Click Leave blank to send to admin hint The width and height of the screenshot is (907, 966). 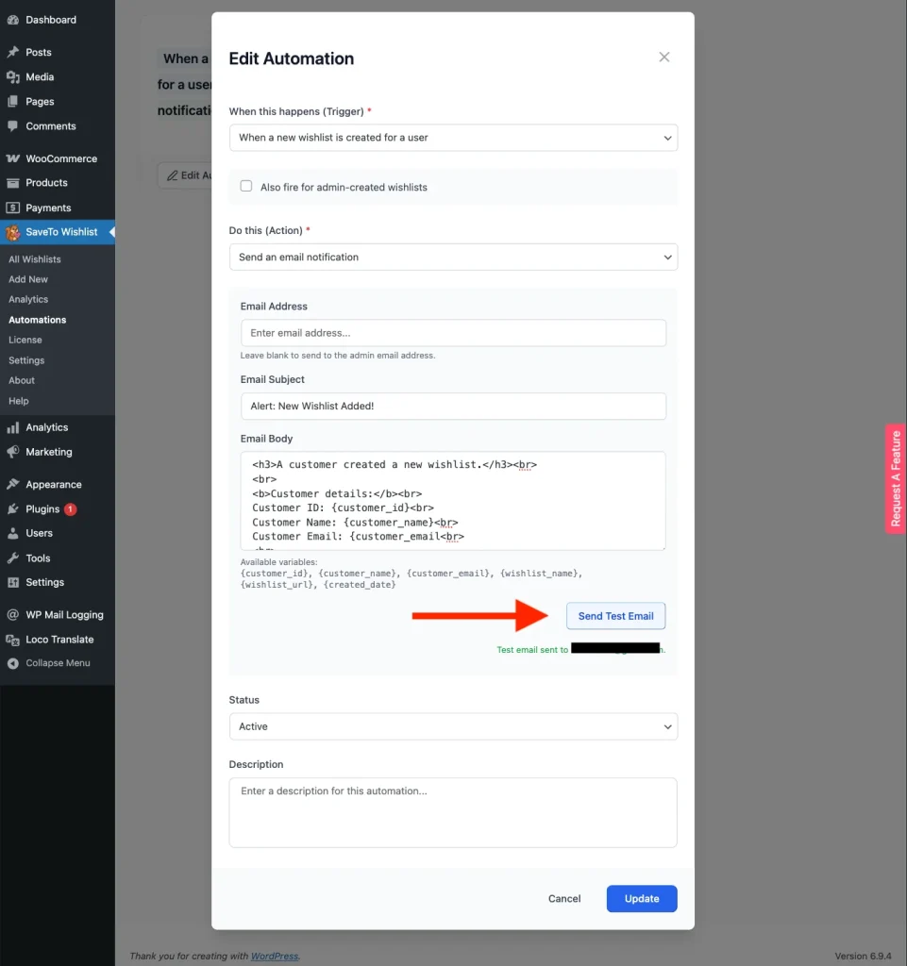338,356
